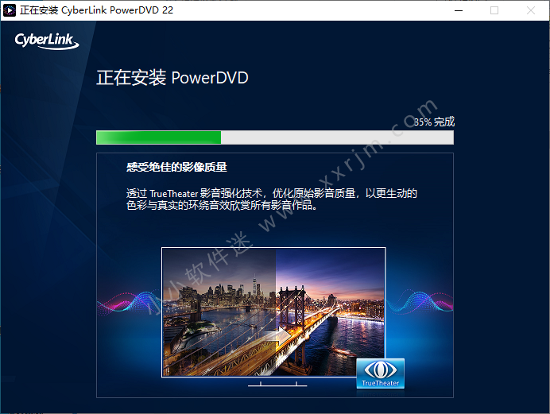550x414 pixels.
Task: Click the CyberLink logo
Action: click(x=47, y=41)
